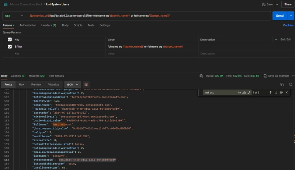
Task: Uncheck the $filter parameter checkbox
Action: click(10, 47)
